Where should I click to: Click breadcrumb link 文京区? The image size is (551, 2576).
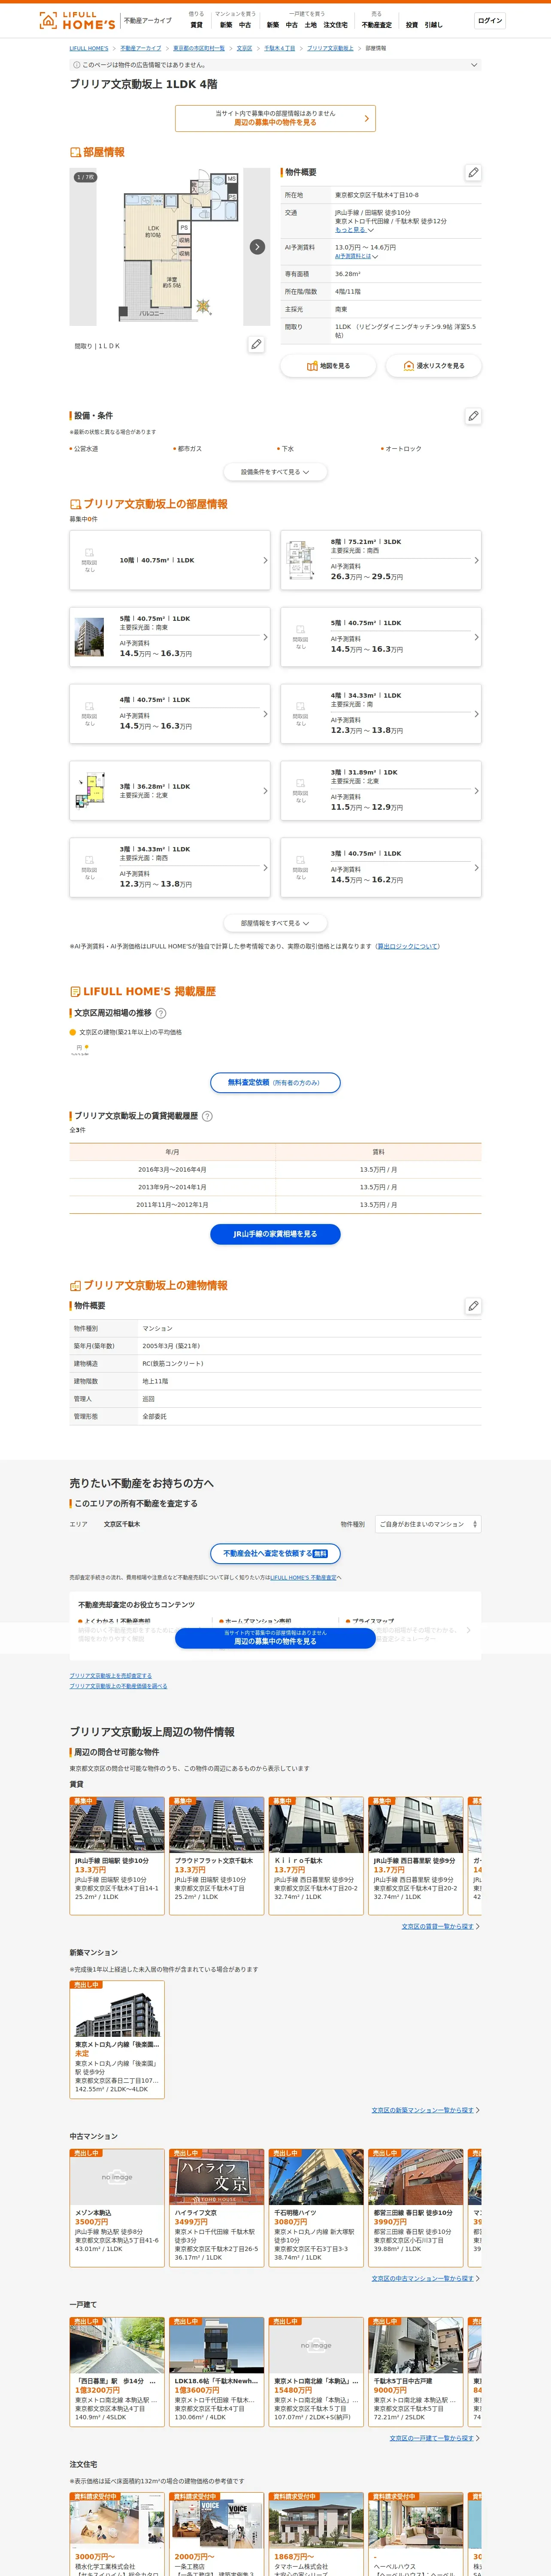pyautogui.click(x=244, y=48)
